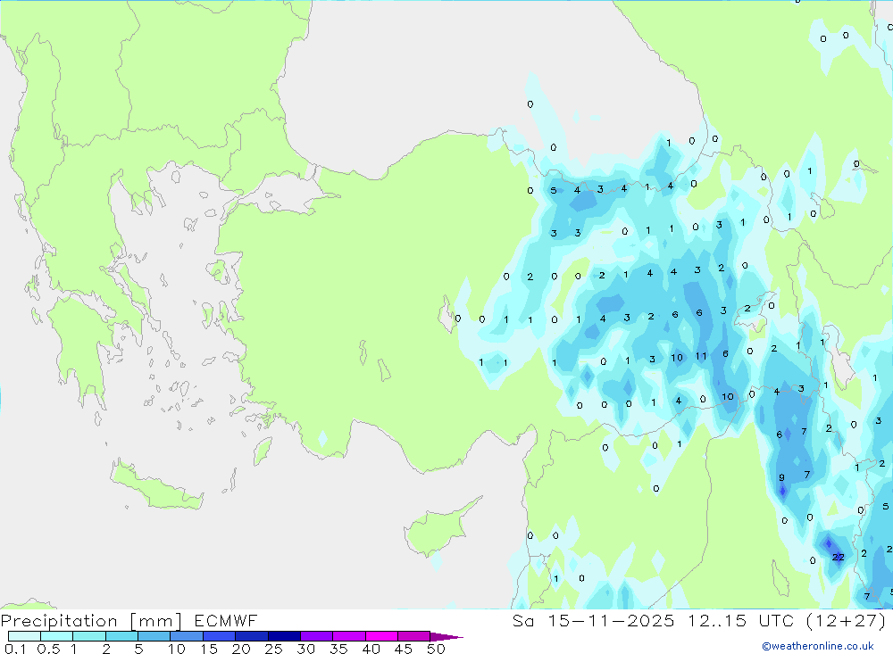Choose the 2–5 mm legend color swatch
This screenshot has width=893, height=654.
click(121, 636)
